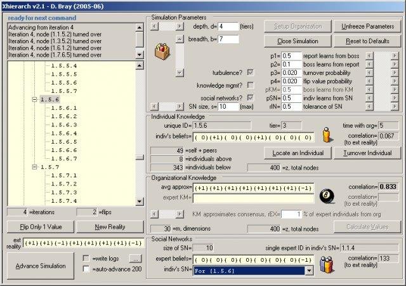Image resolution: width=406 pixels, height=286 pixels.
Task: Click the rEX slider left arrow
Action: click(154, 214)
